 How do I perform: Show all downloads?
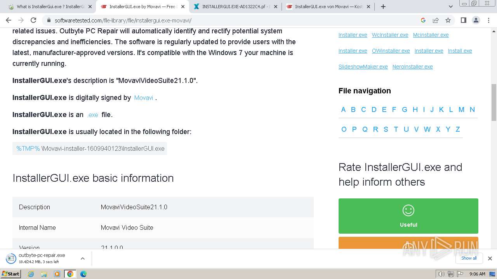[x=469, y=258]
